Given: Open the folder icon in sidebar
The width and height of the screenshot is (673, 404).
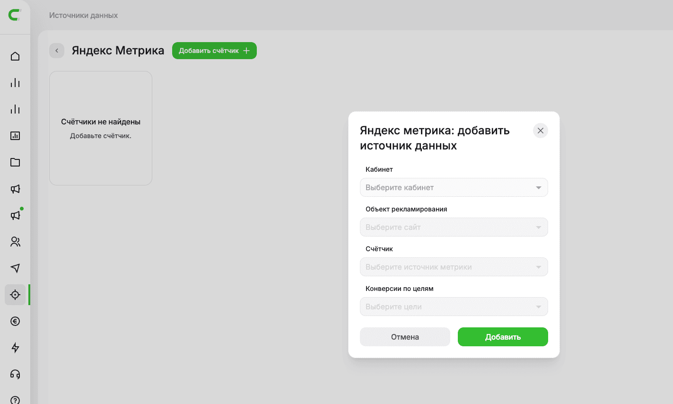Looking at the screenshot, I should pos(15,162).
